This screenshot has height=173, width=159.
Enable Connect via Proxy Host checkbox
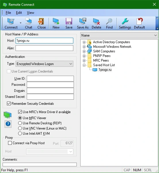pyautogui.click(x=10, y=143)
